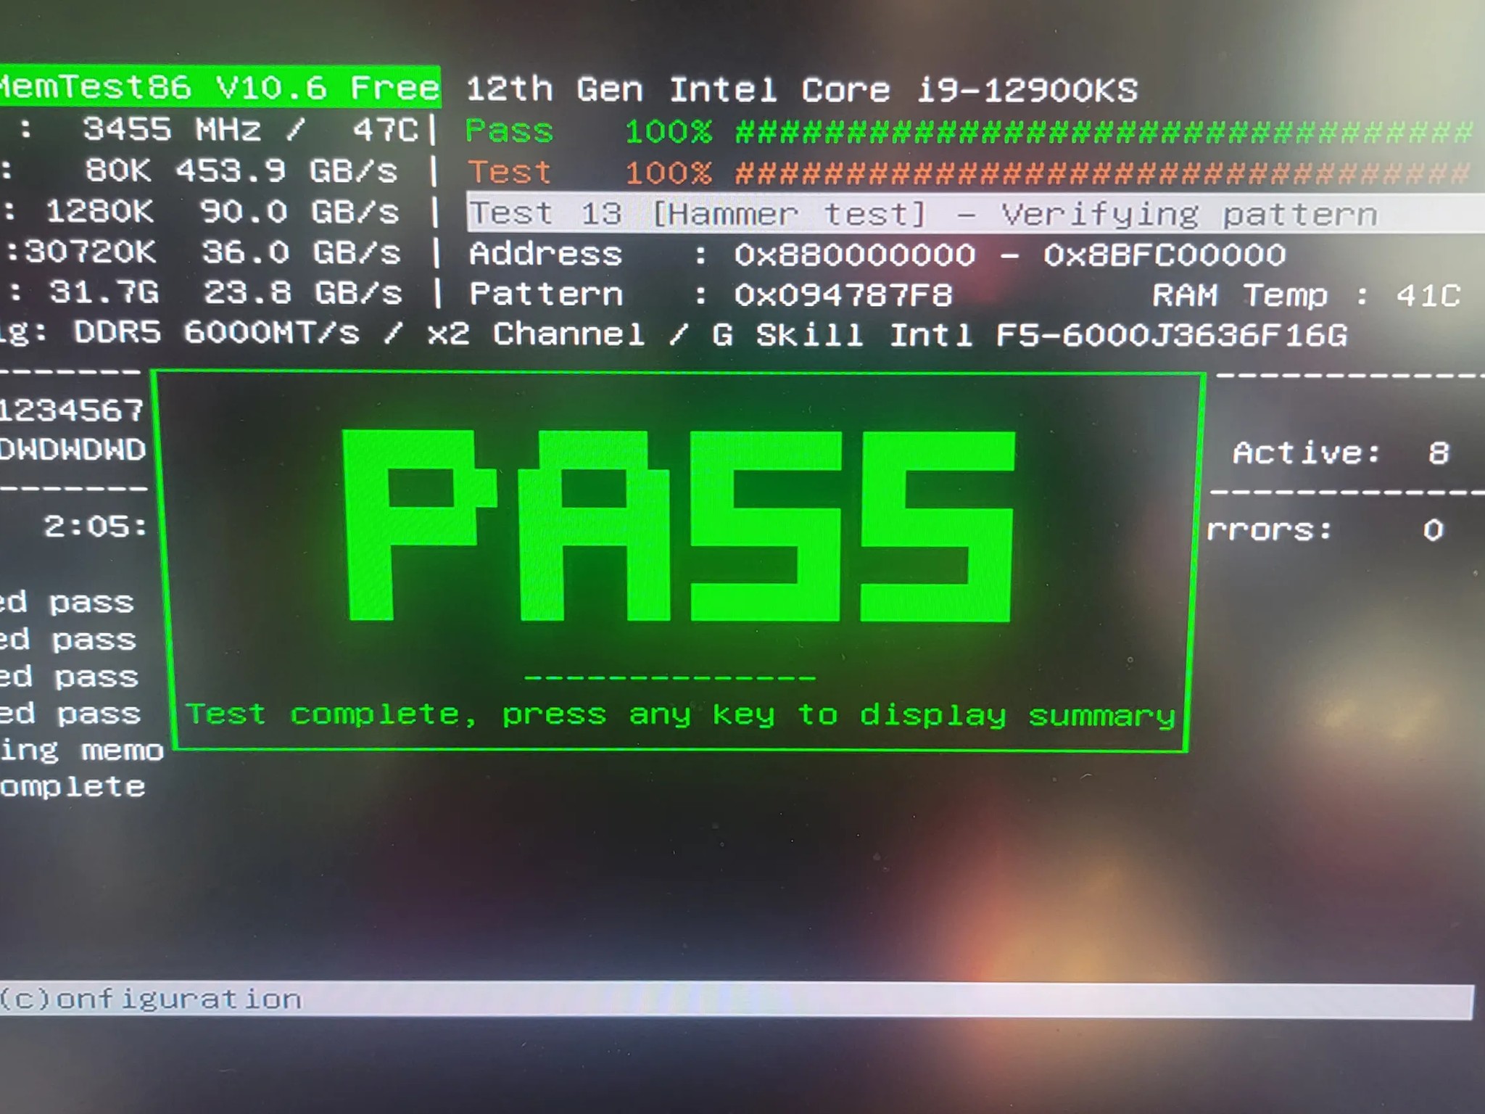Click the '12th Gen Intel Core i9-12900KS' text

(x=802, y=90)
